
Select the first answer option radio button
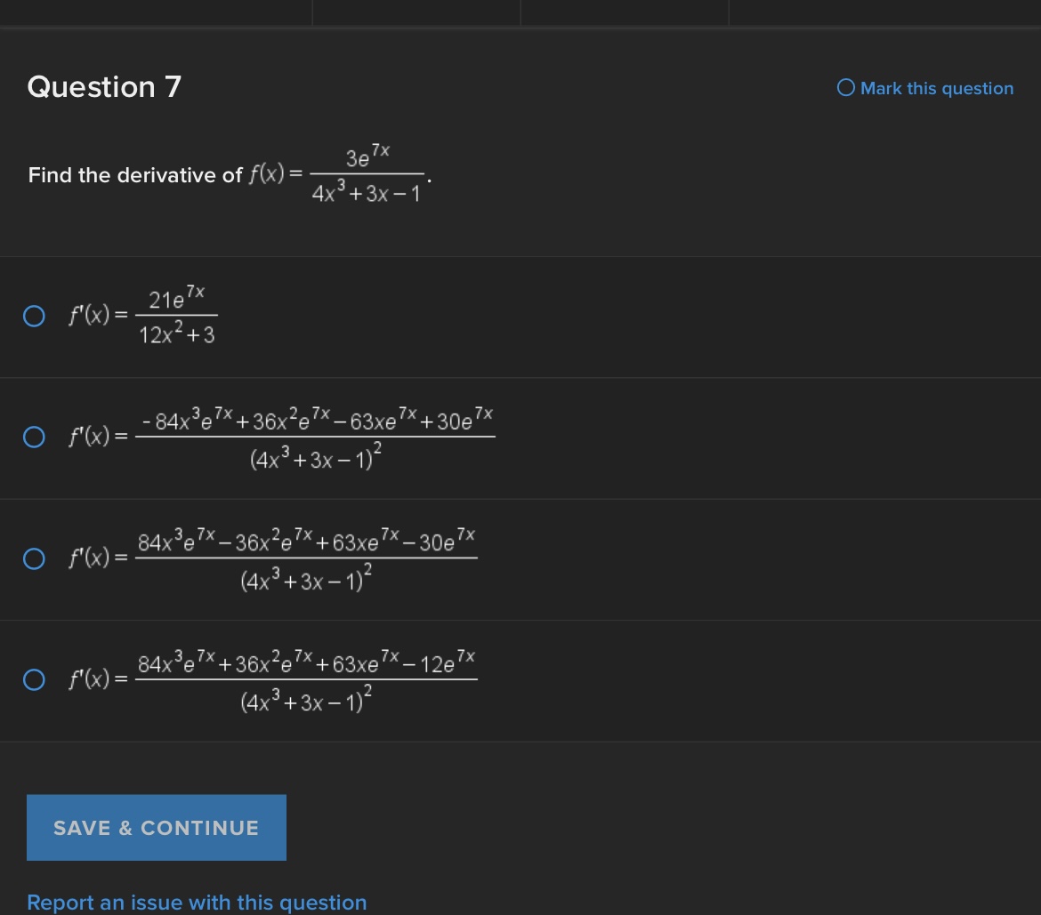pos(34,315)
